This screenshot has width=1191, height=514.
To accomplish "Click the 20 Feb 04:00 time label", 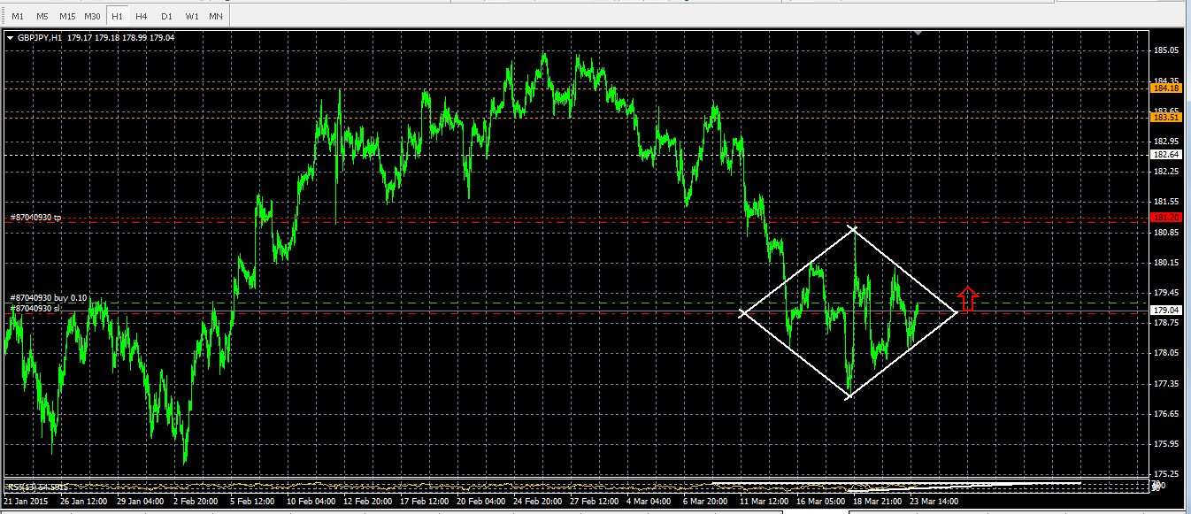I will pos(480,501).
